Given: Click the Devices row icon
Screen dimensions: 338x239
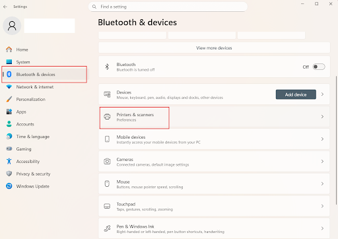Looking at the screenshot, I should [107, 94].
